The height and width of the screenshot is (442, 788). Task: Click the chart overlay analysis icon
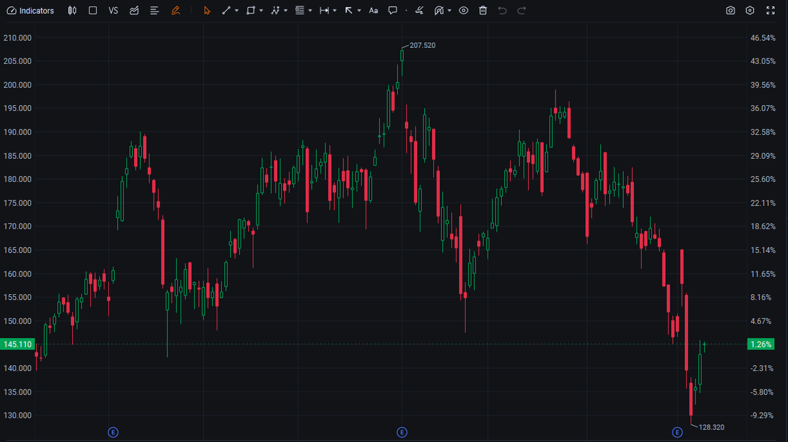(x=134, y=11)
